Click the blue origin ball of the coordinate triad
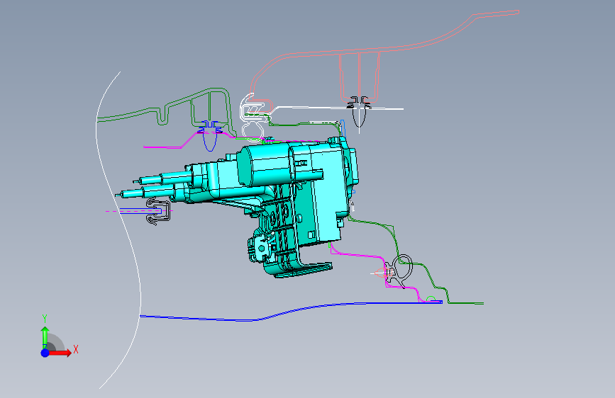 [45, 353]
